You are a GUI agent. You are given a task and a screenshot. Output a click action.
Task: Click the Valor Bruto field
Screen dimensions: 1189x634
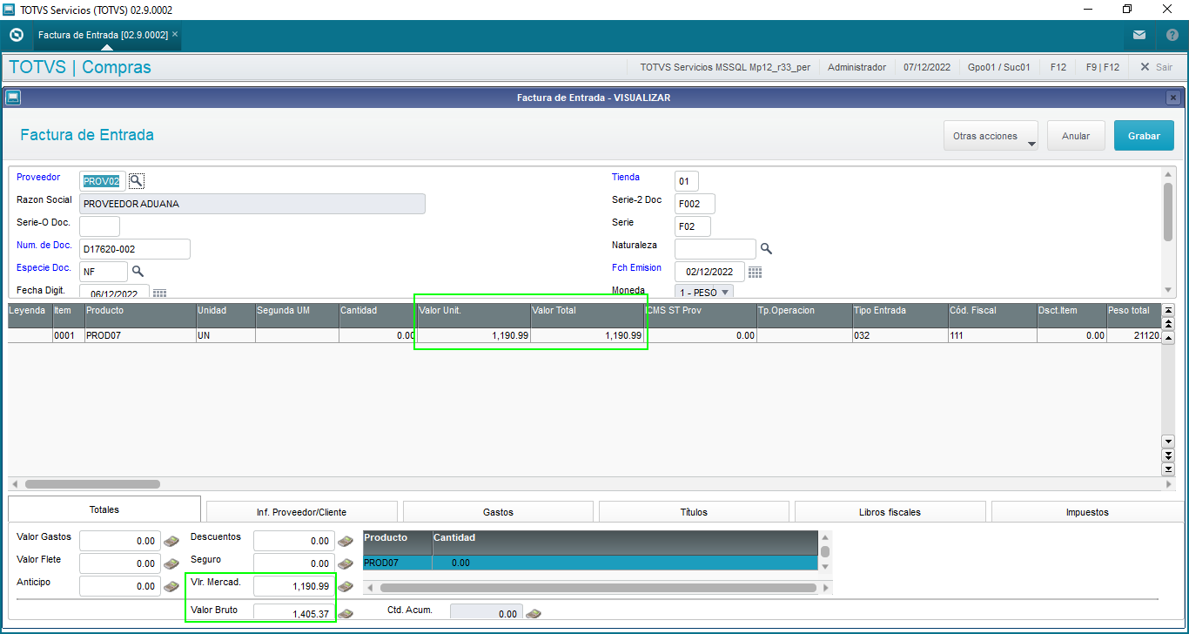294,613
